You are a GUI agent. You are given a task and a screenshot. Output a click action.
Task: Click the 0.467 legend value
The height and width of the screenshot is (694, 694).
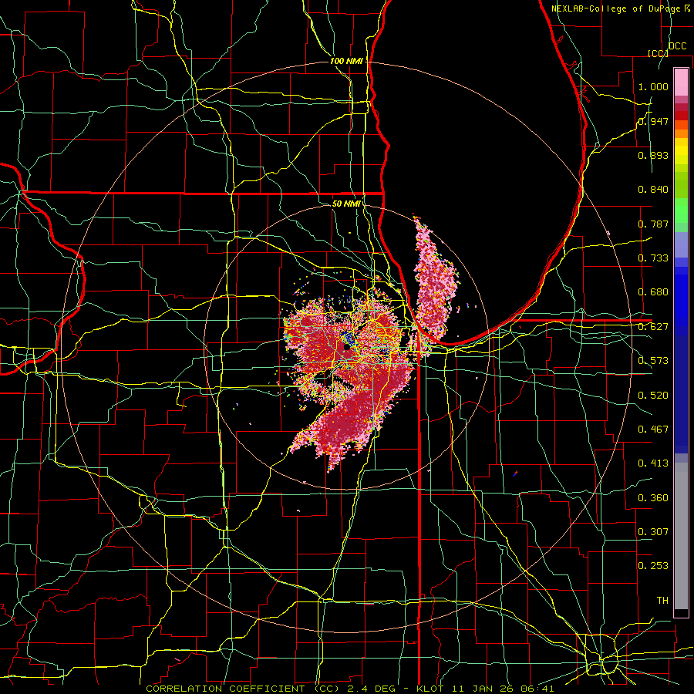point(653,430)
